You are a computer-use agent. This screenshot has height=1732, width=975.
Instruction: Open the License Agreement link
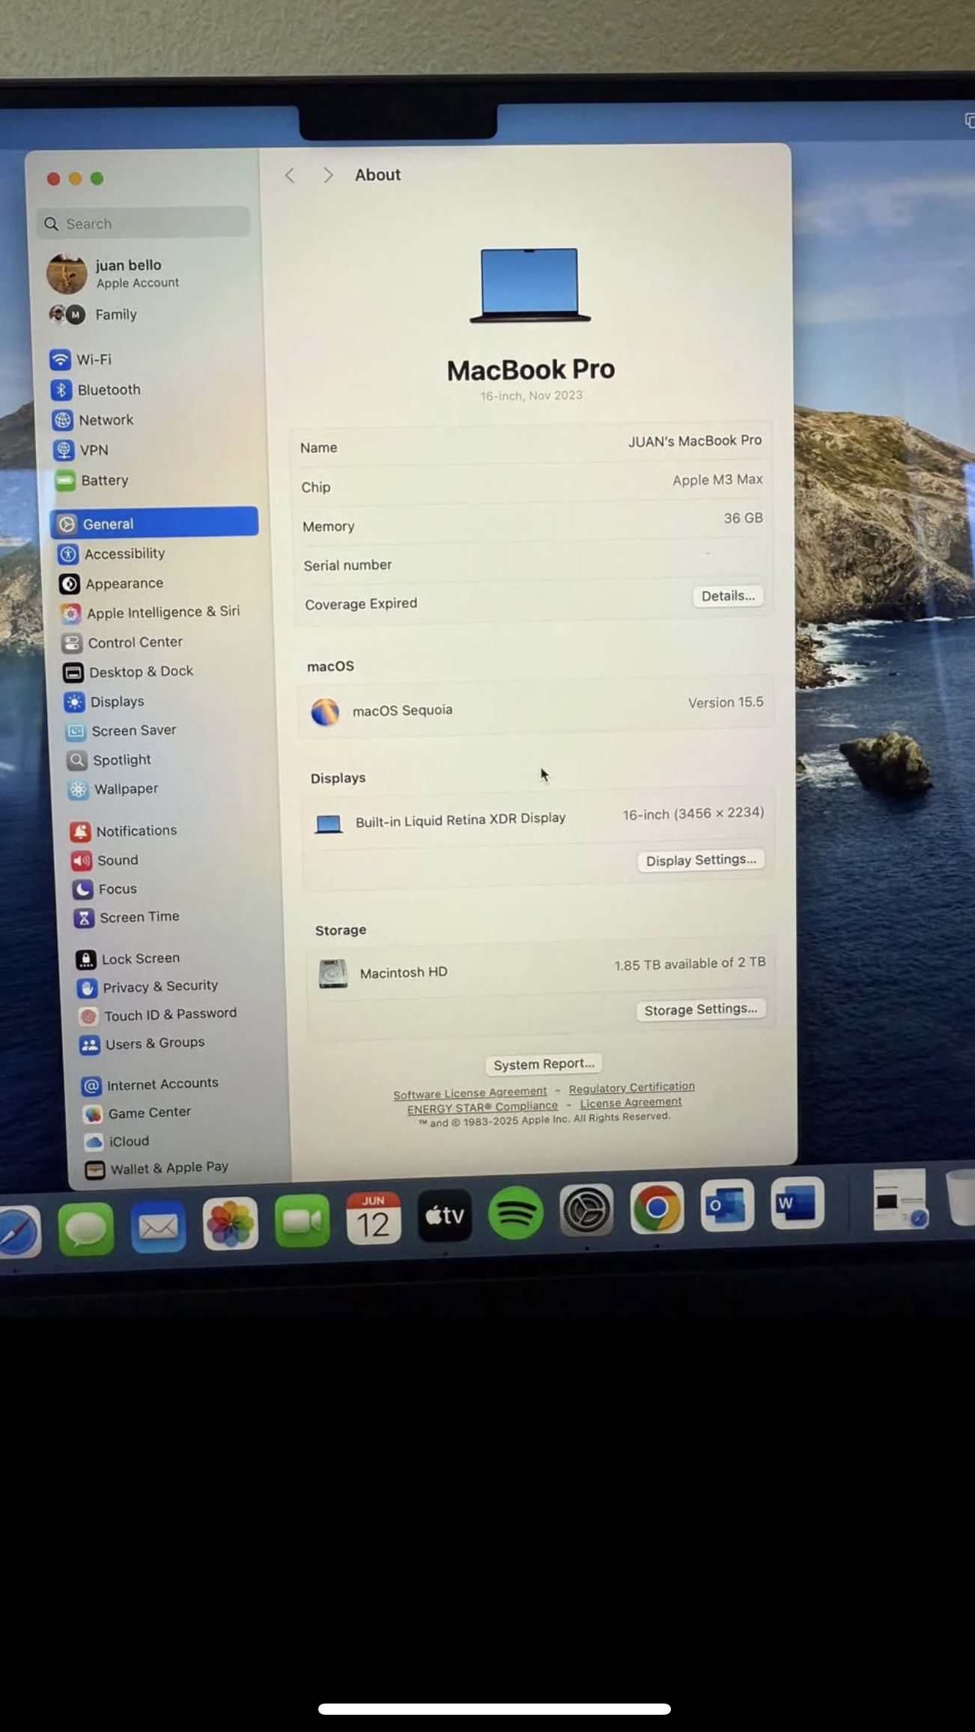631,1103
